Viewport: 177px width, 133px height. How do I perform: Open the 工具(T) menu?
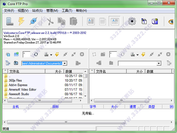pyautogui.click(x=67, y=11)
